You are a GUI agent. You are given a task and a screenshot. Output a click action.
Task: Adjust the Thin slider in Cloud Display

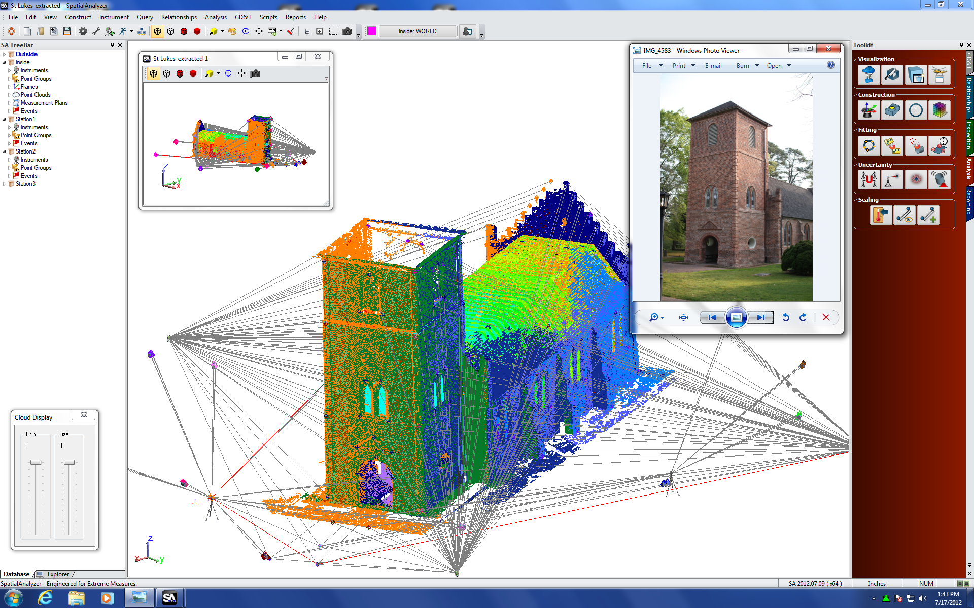point(34,462)
